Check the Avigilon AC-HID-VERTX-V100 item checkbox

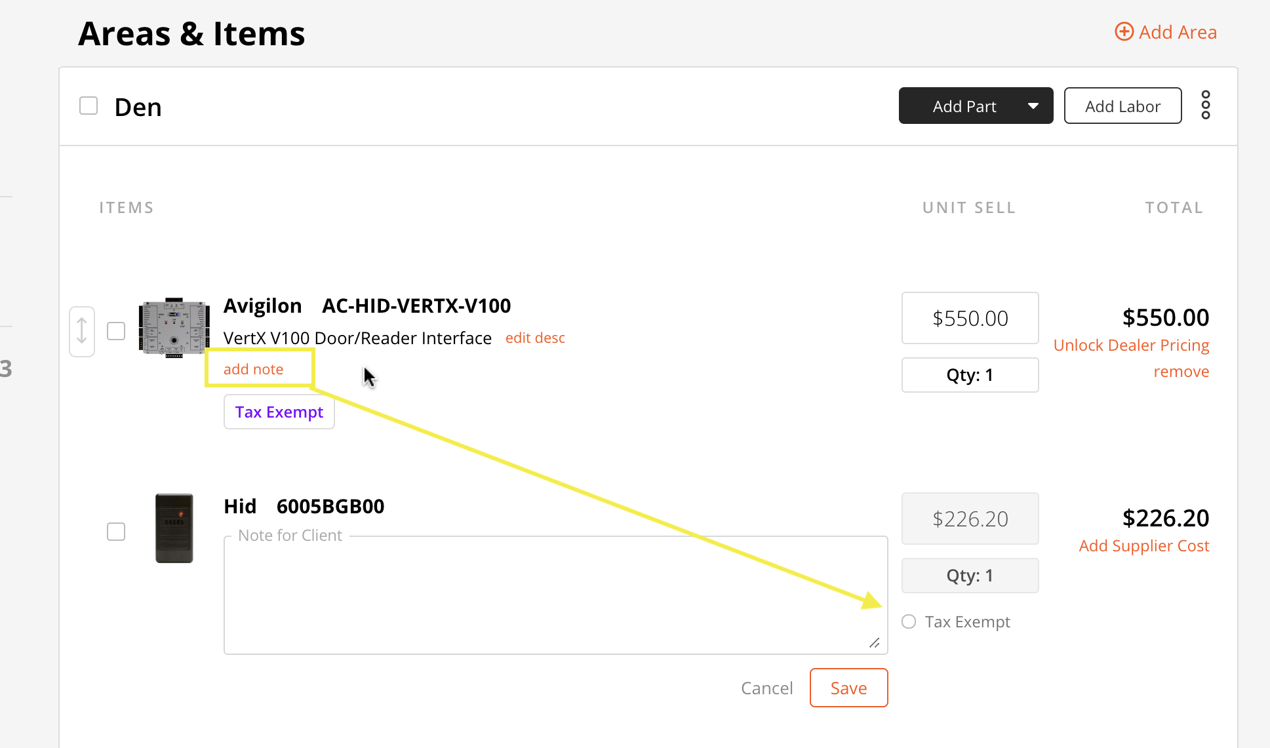(x=116, y=331)
